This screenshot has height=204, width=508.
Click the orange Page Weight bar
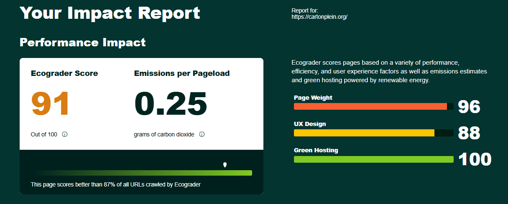click(370, 106)
